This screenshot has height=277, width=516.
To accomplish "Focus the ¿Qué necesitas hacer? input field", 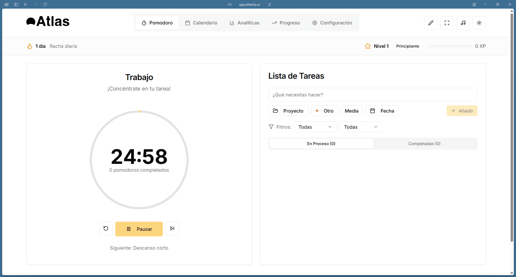I will [373, 95].
